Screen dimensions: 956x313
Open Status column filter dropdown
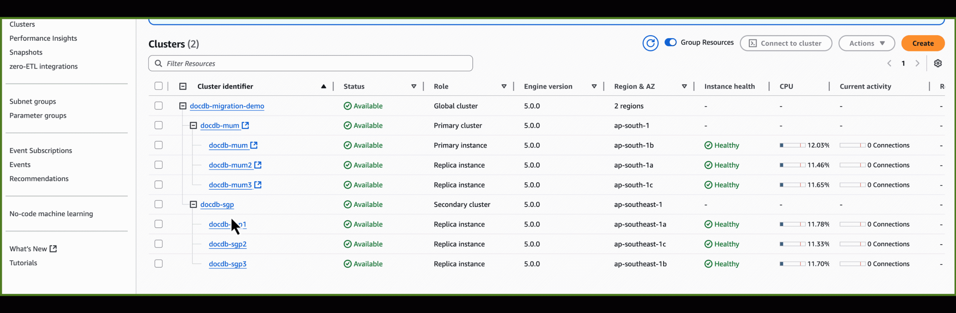coord(413,87)
